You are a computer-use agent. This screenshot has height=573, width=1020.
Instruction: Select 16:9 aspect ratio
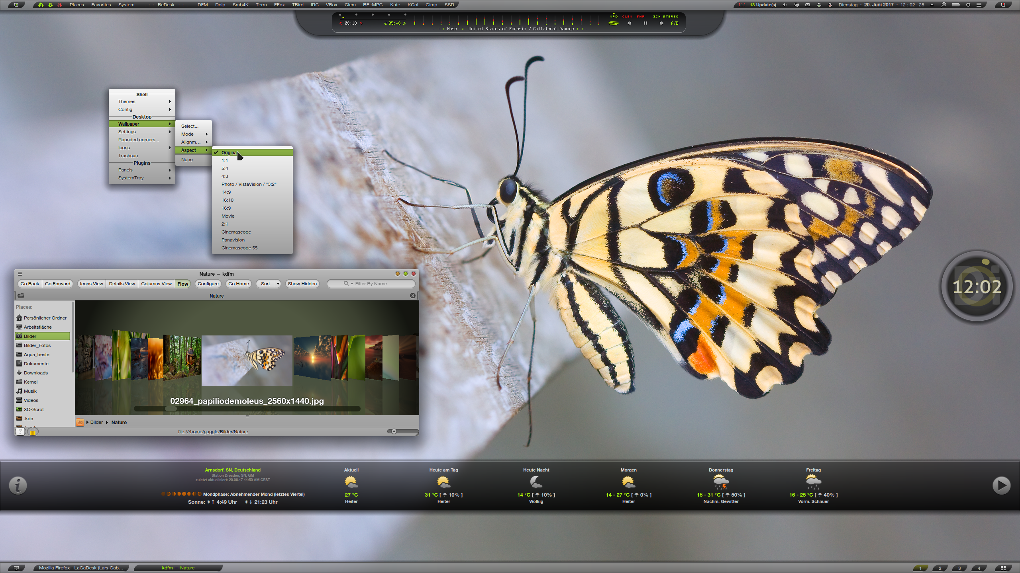[253, 208]
